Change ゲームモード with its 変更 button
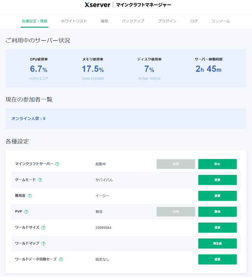252x277 pixels. point(217,180)
